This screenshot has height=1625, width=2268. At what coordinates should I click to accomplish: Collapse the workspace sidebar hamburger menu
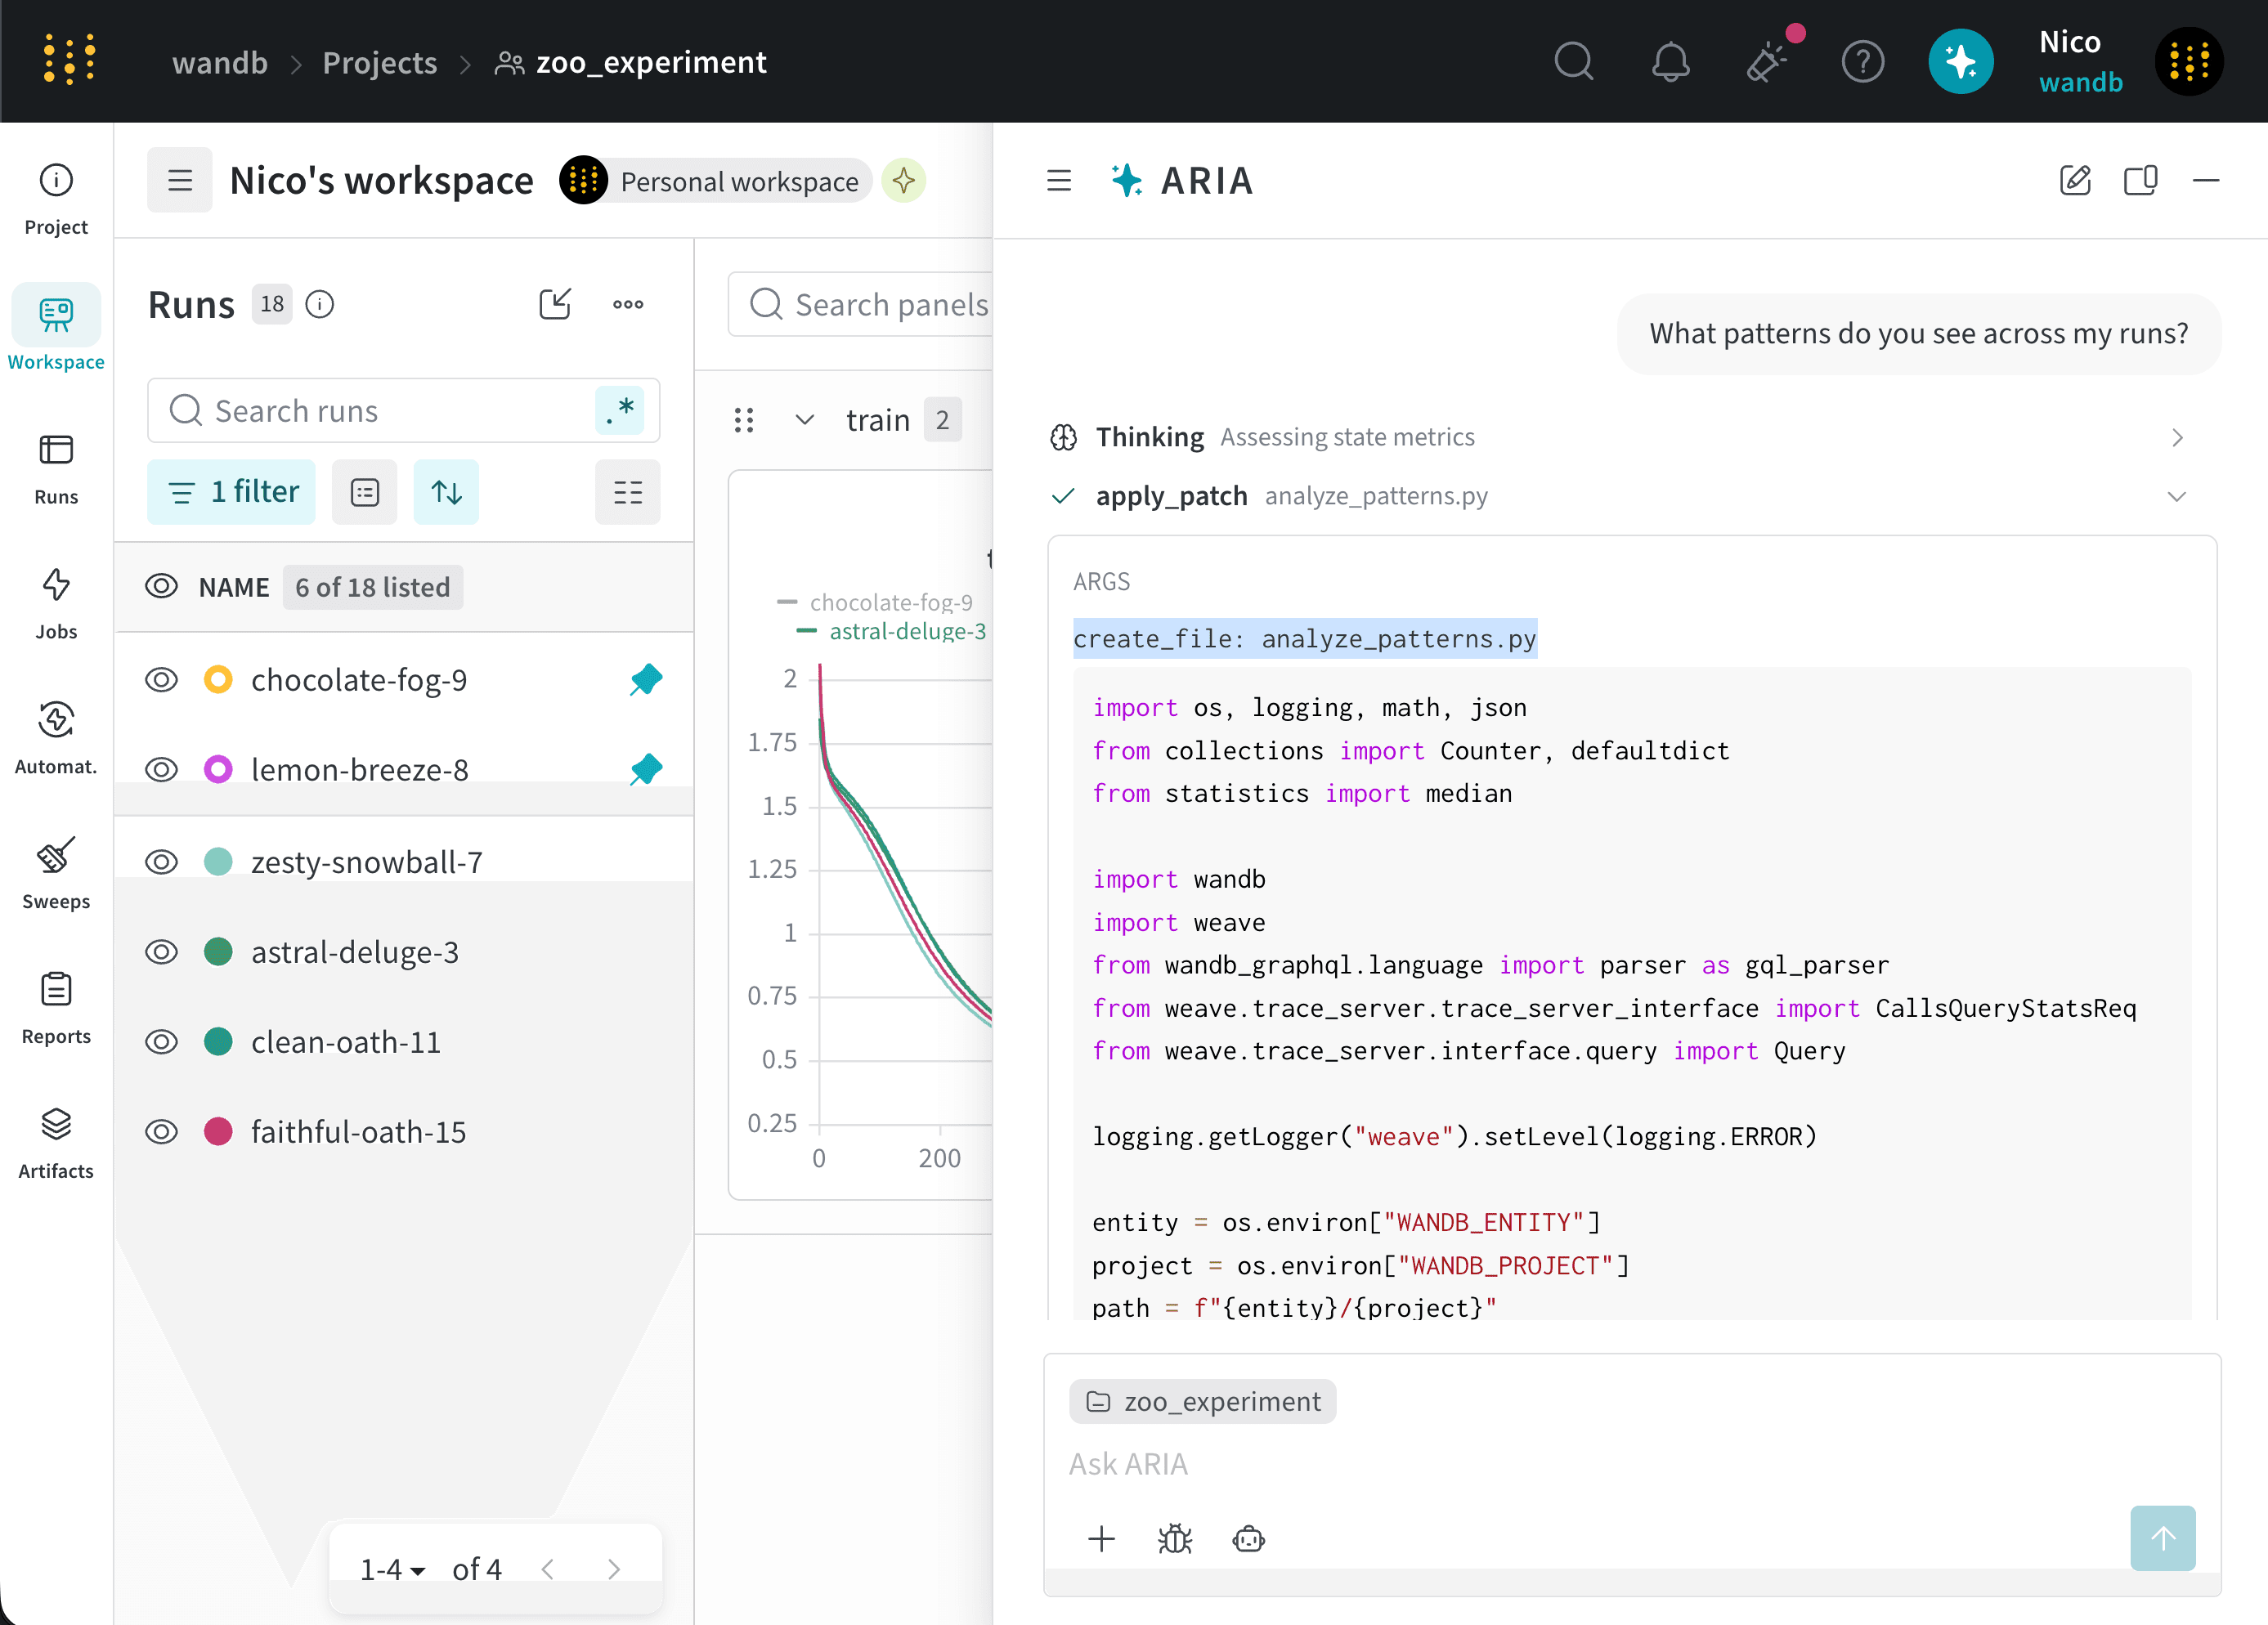coord(180,180)
